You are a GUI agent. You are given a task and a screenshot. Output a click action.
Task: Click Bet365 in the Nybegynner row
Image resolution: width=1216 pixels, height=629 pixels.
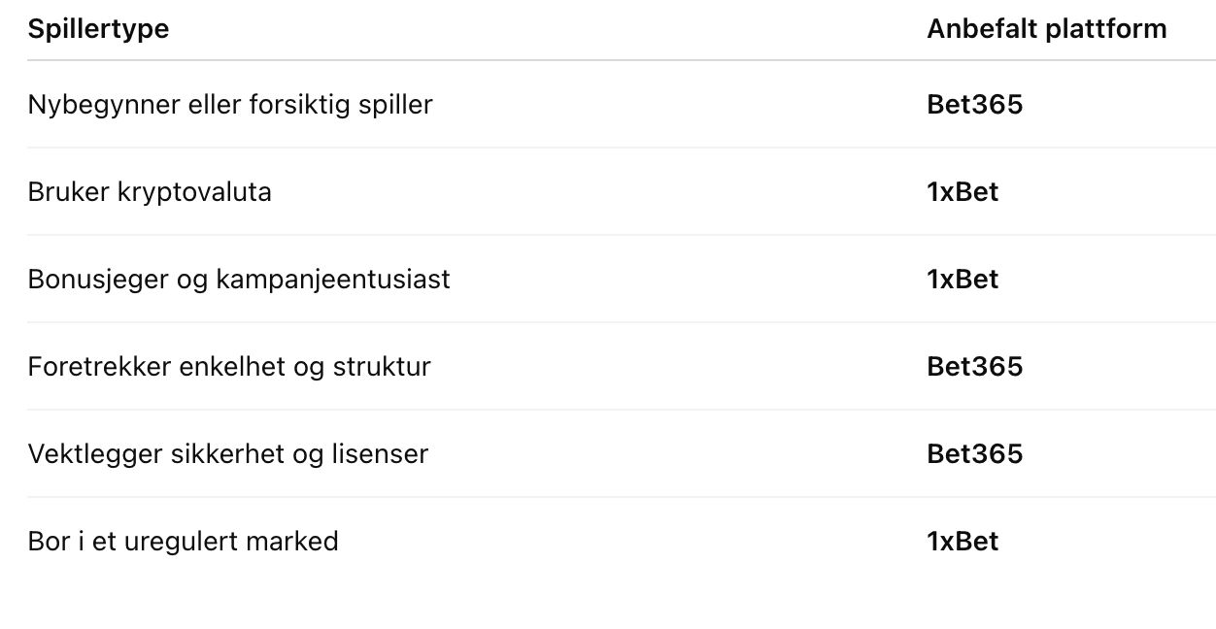point(974,105)
